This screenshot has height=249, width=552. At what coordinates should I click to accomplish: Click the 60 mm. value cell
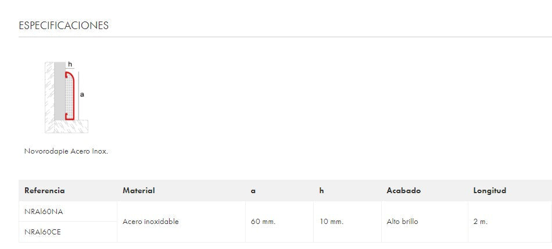coord(263,222)
